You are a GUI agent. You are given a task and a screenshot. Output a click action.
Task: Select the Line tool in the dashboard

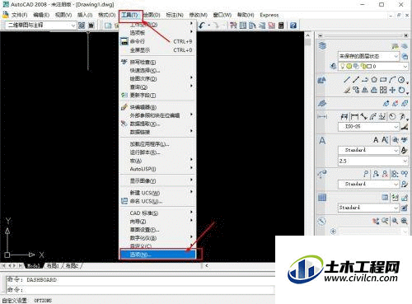(347, 80)
